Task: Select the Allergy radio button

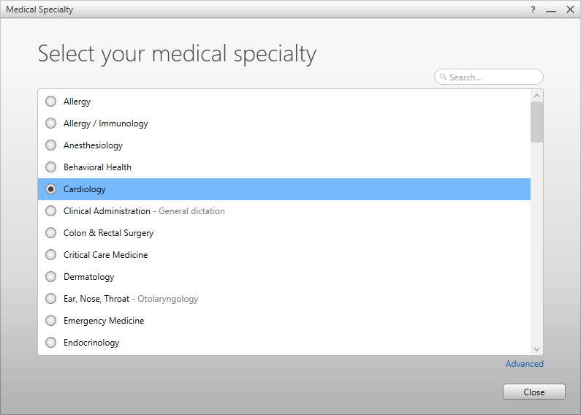Action: pos(50,102)
